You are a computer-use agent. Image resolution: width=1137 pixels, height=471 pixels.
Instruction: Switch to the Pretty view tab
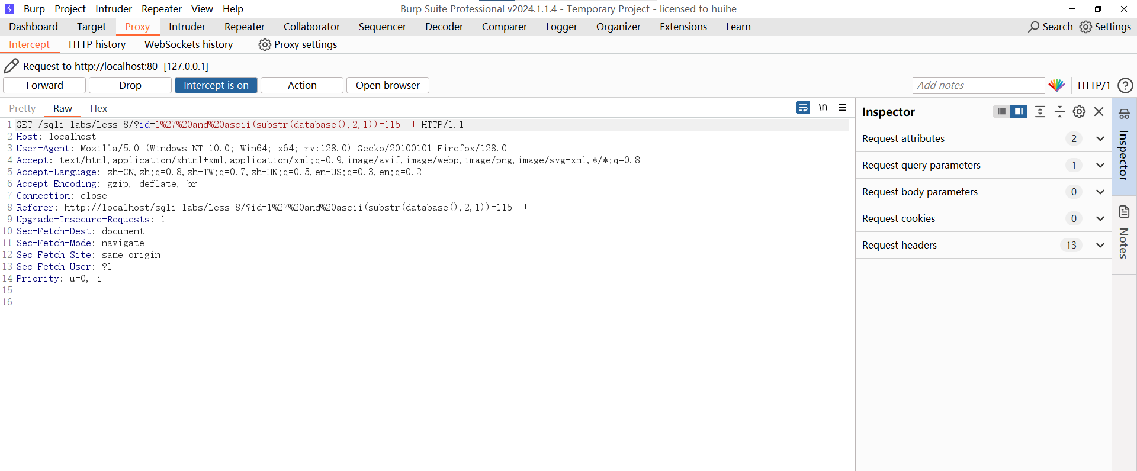pos(23,108)
